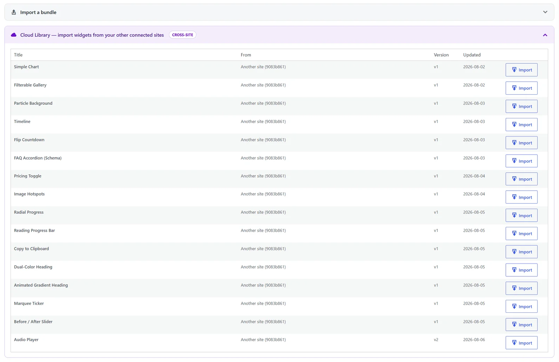Viewport: 559px width, 362px height.
Task: Import the Filterable Gallery widget
Action: 521,88
